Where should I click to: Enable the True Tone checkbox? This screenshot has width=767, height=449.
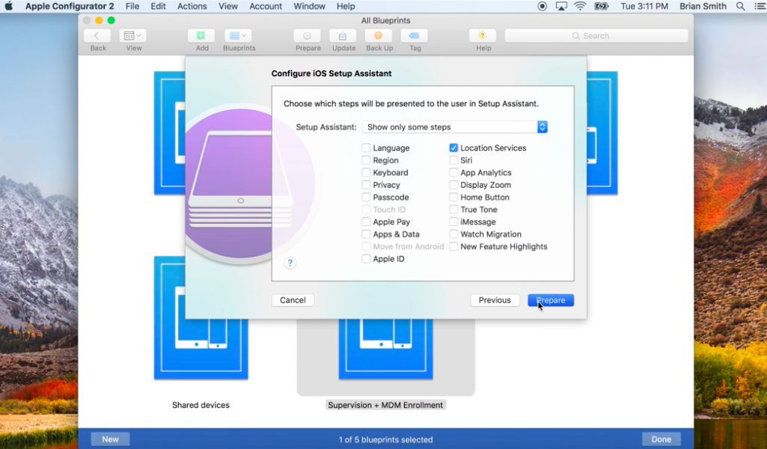point(453,210)
